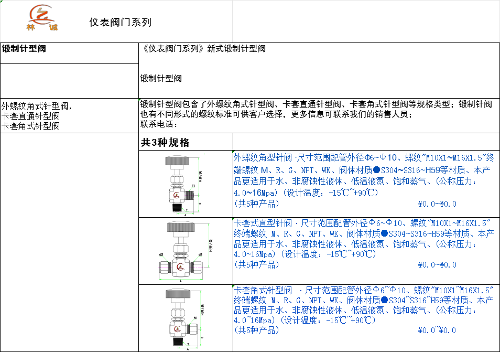The image size is (500, 352).
Task: Click (共5种产品) under the third product
Action: pyautogui.click(x=257, y=330)
